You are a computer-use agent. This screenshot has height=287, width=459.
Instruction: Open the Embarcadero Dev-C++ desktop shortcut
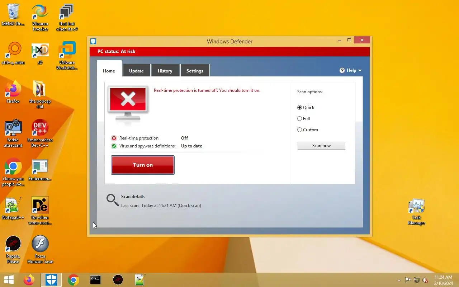pos(40,134)
